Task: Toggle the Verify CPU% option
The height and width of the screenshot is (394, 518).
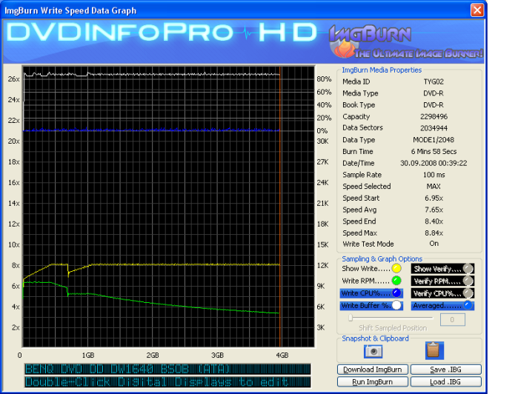Action: click(x=442, y=293)
